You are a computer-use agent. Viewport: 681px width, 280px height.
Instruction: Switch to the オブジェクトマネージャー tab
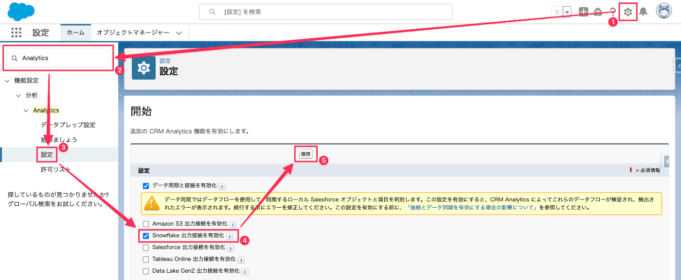(133, 33)
